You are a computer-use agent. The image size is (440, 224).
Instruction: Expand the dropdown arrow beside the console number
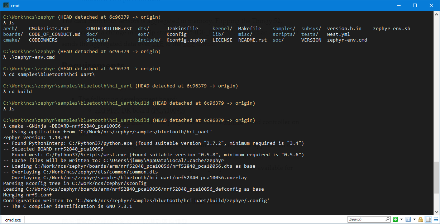[414, 219]
